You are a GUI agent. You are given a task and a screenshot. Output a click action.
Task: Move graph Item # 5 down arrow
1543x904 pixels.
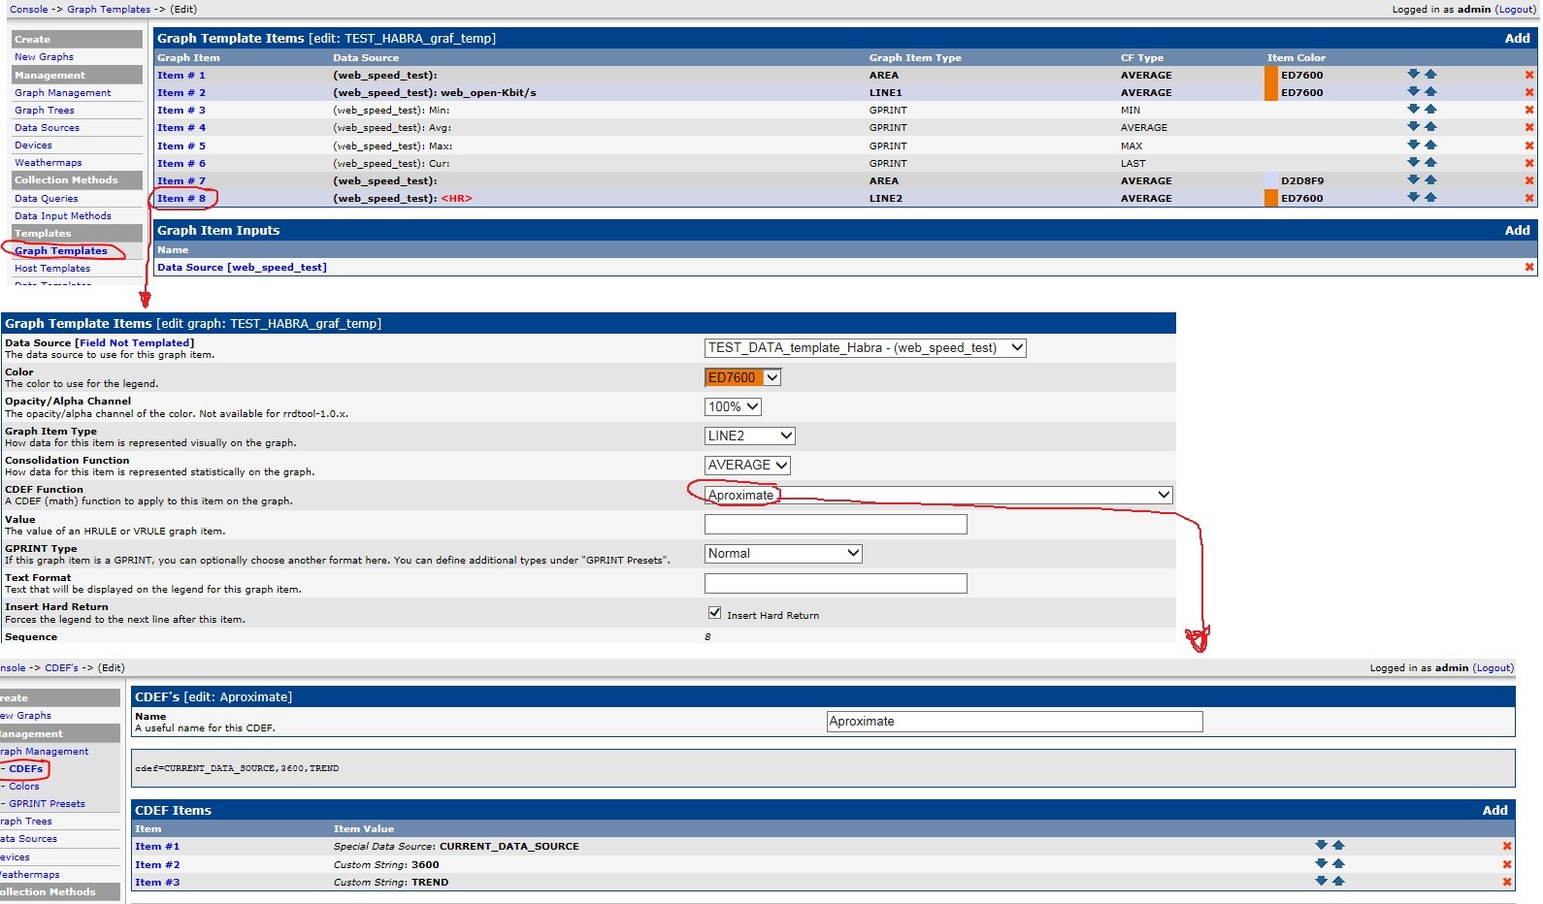pyautogui.click(x=1413, y=145)
